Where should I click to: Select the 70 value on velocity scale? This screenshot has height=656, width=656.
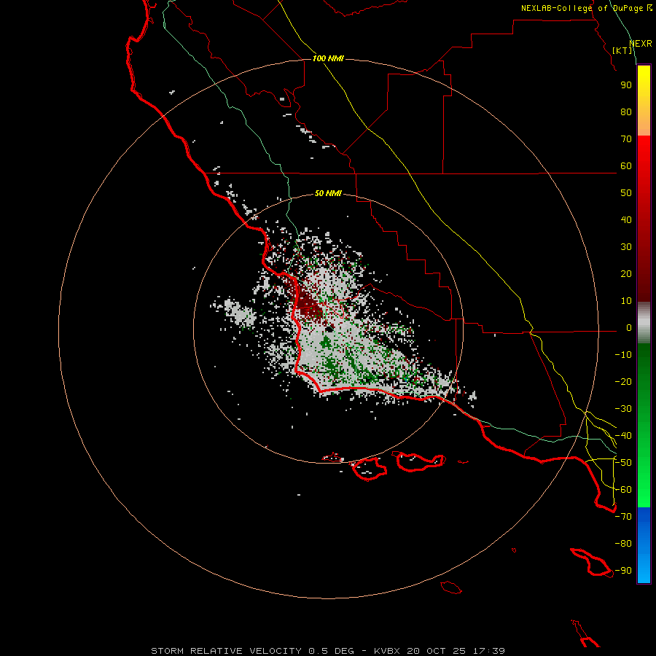[x=626, y=139]
